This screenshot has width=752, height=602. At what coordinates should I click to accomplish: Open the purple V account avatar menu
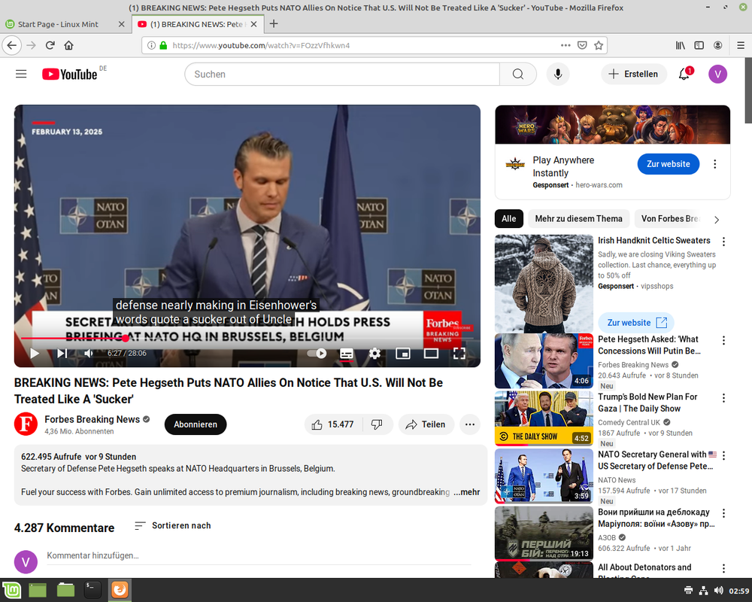pyautogui.click(x=717, y=74)
